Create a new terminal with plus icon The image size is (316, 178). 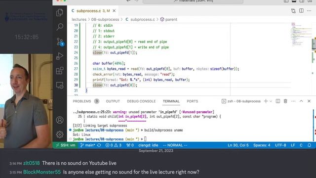[266, 101]
